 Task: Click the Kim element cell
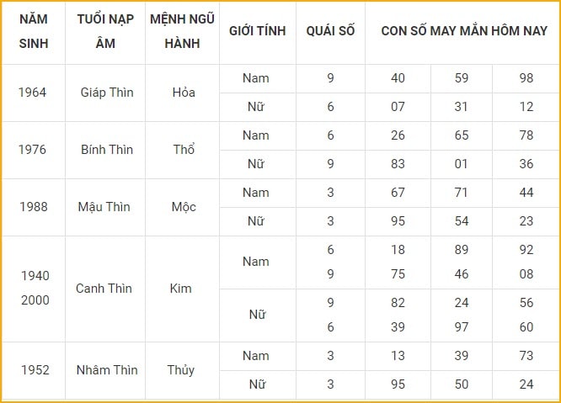pos(180,289)
